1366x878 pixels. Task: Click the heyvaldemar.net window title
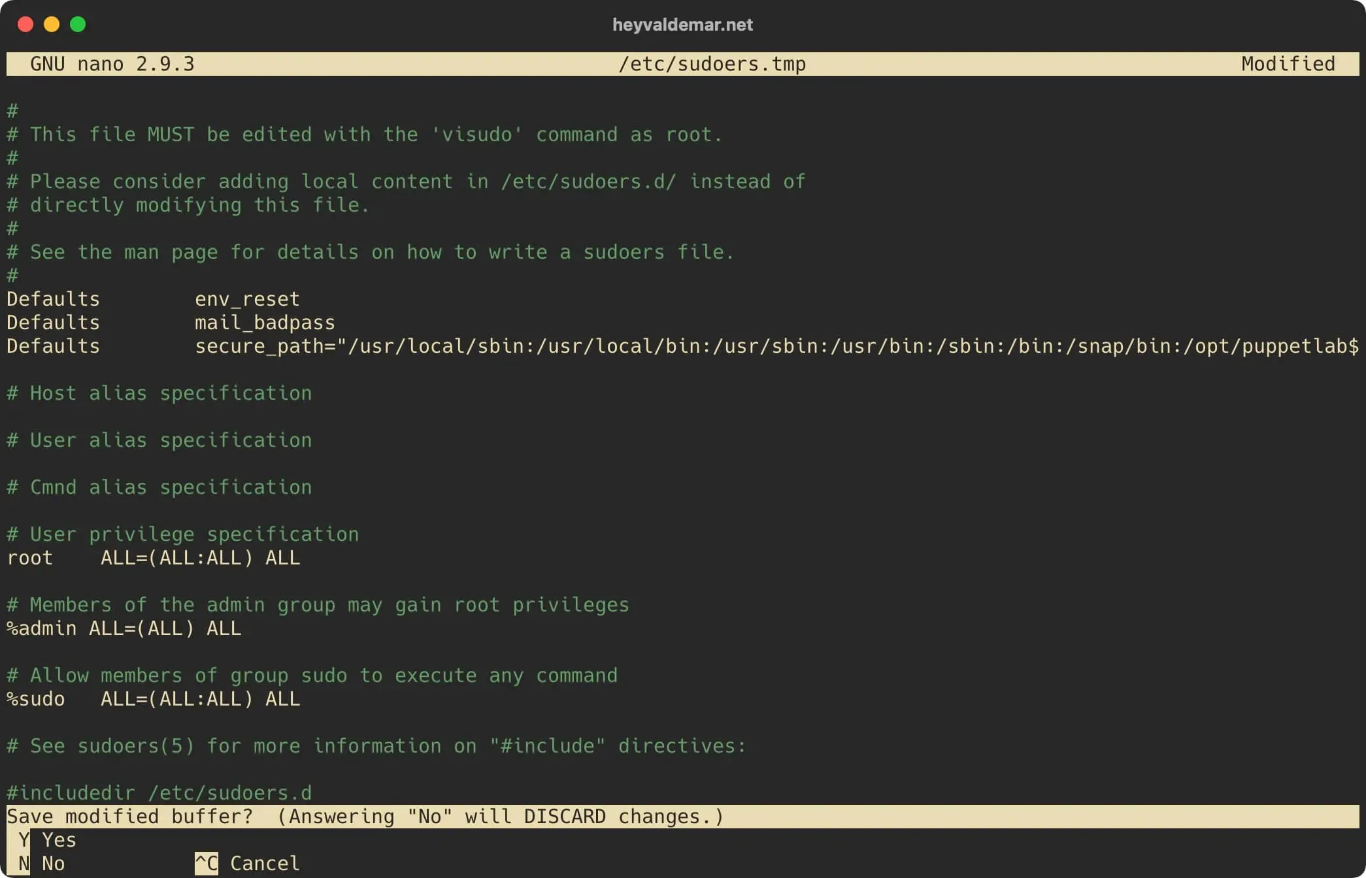(x=682, y=25)
